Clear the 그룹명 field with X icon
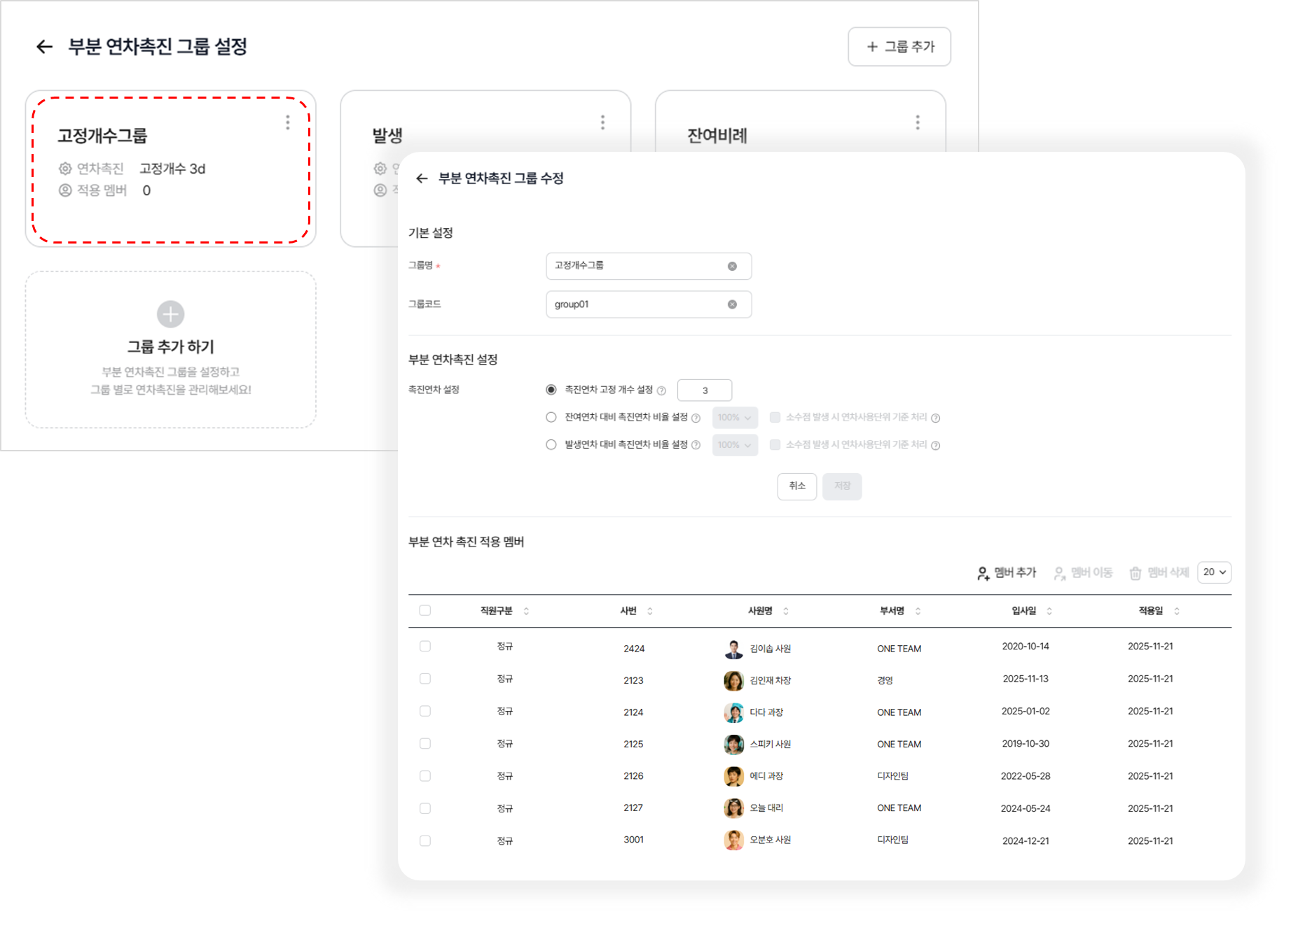The height and width of the screenshot is (930, 1291). 732,266
